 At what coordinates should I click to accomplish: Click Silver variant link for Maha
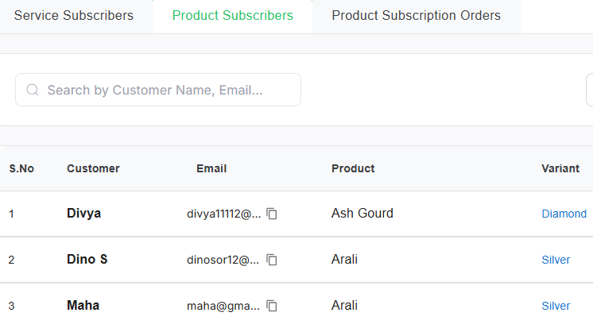coord(556,306)
